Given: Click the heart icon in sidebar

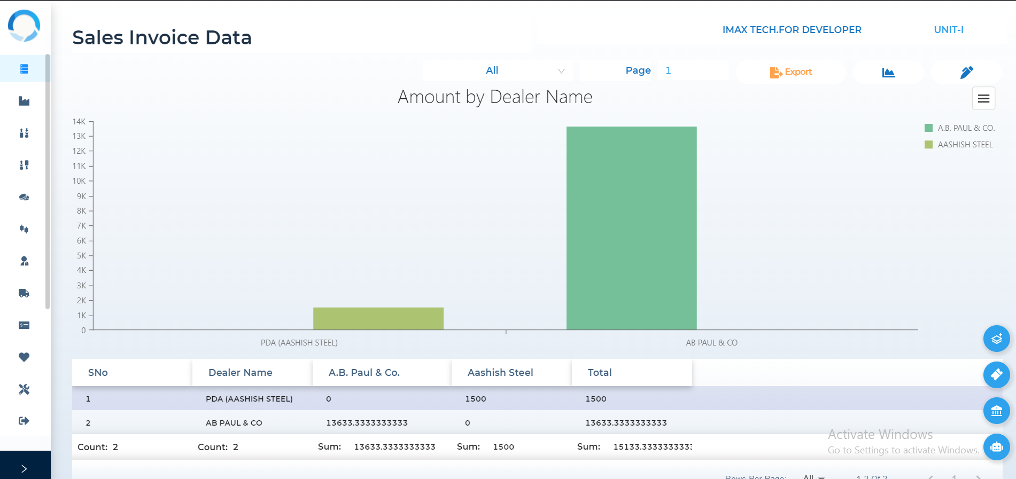Looking at the screenshot, I should tap(24, 357).
